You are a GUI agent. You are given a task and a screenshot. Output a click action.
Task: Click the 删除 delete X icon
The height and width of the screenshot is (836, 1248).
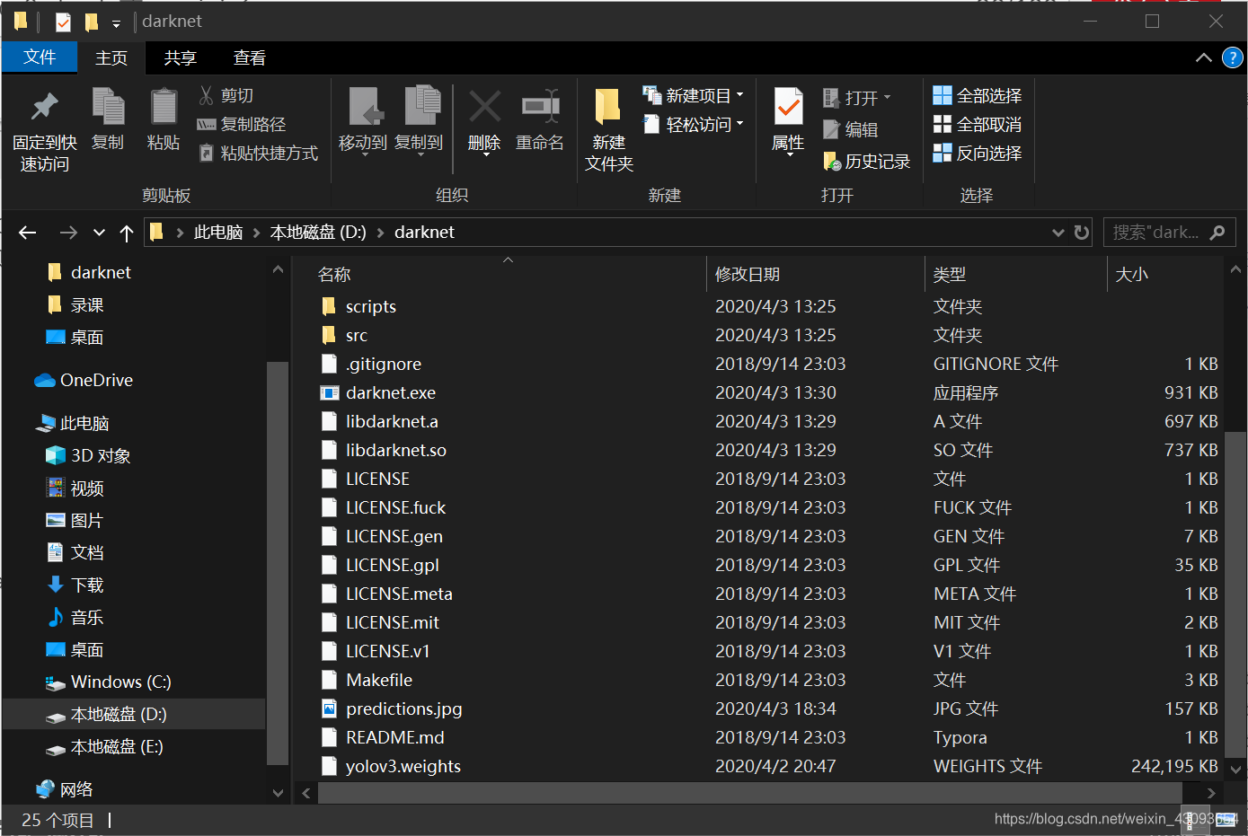(484, 107)
